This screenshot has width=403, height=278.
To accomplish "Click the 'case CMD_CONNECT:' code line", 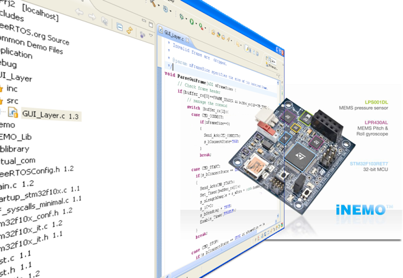I will coord(207,115).
